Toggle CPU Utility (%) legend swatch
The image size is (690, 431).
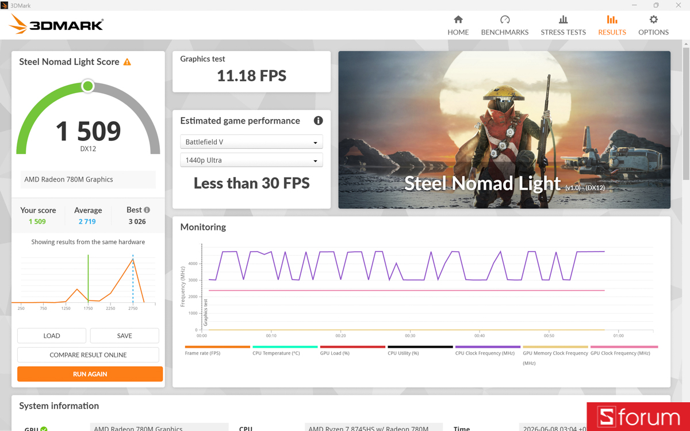click(x=420, y=347)
